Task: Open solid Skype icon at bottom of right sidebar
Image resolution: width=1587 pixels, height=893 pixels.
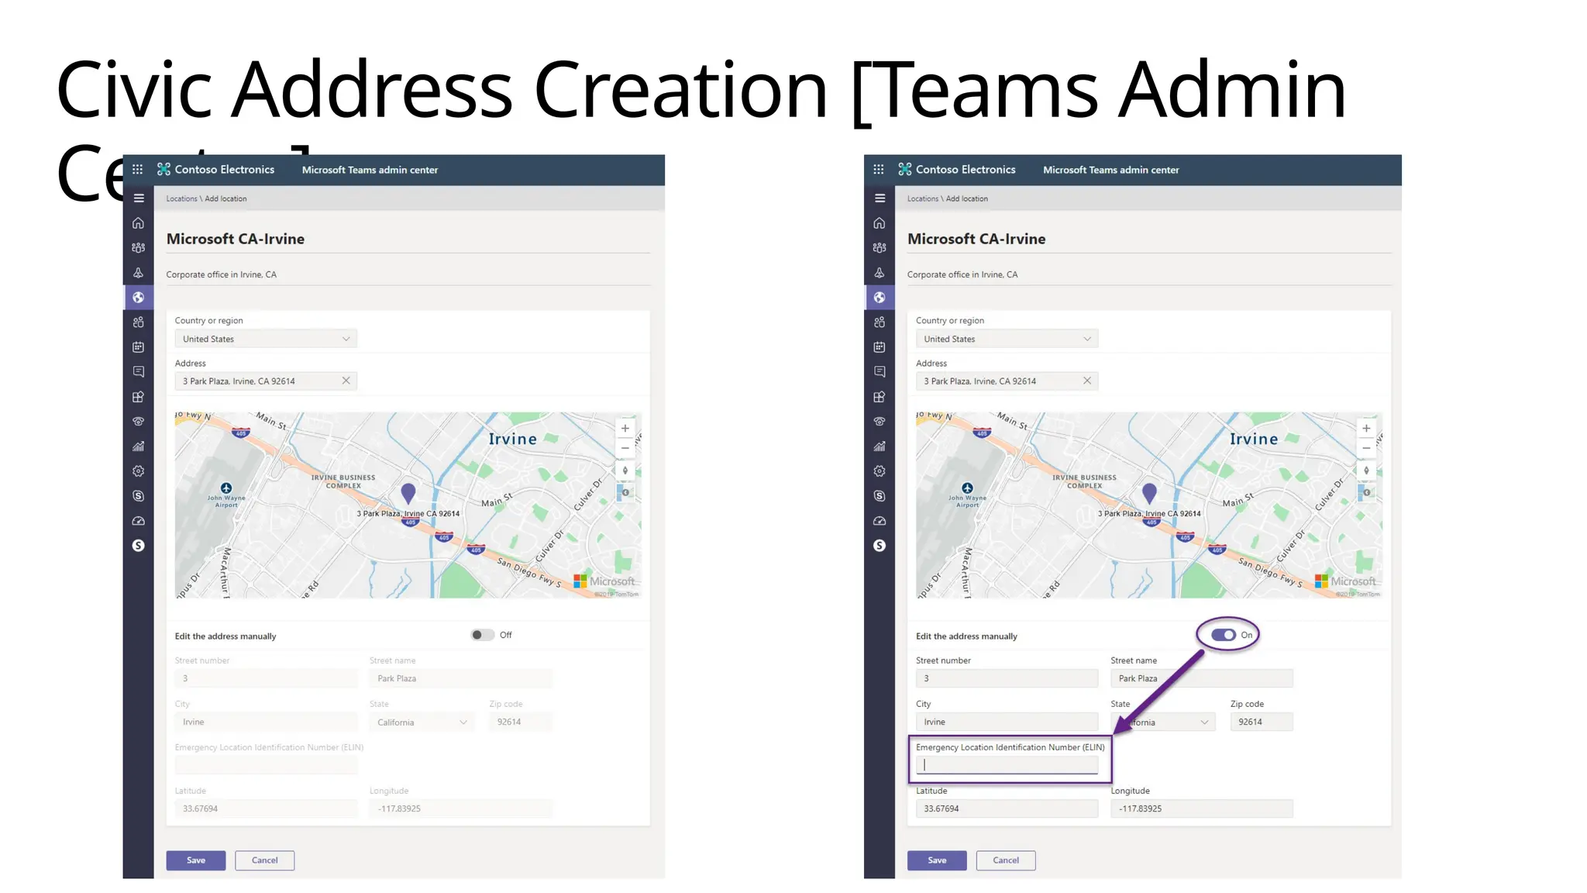Action: 879,546
